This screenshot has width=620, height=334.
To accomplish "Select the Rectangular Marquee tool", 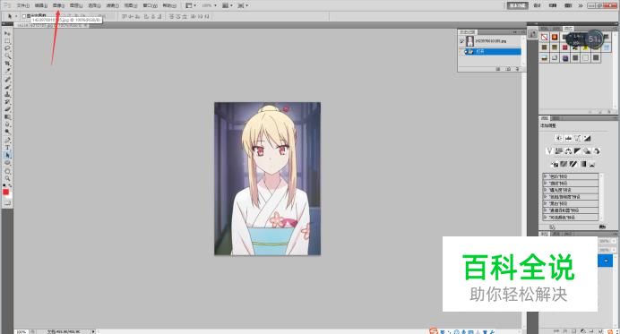I will pyautogui.click(x=7, y=41).
